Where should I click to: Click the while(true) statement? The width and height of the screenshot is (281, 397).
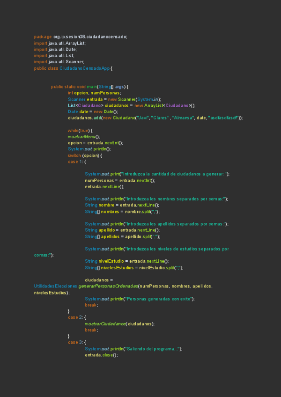81,130
